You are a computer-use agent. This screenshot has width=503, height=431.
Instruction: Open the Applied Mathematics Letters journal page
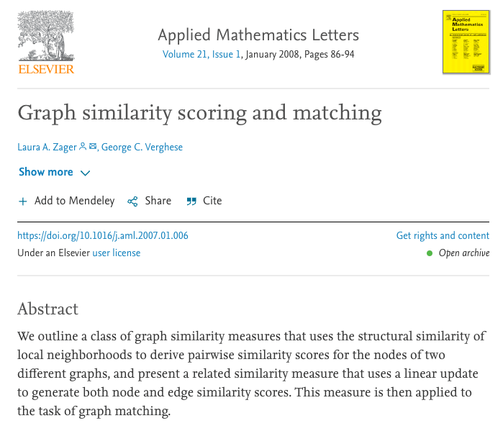tap(258, 35)
